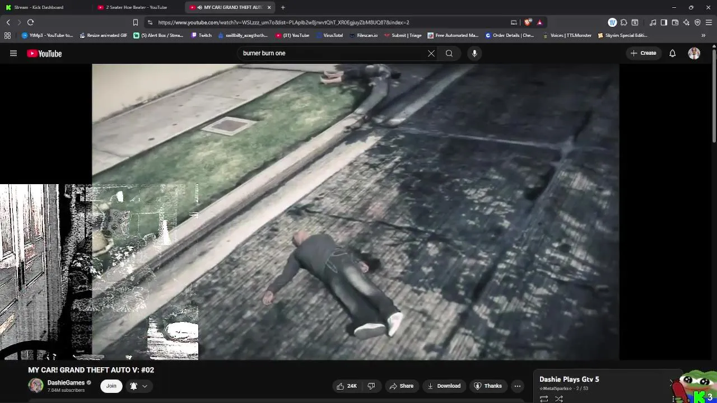This screenshot has height=403, width=717.
Task: Toggle playlist loop
Action: point(544,399)
